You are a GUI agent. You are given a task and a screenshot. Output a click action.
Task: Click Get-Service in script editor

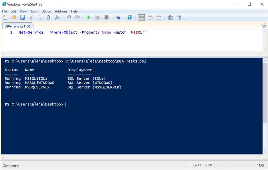31,32
